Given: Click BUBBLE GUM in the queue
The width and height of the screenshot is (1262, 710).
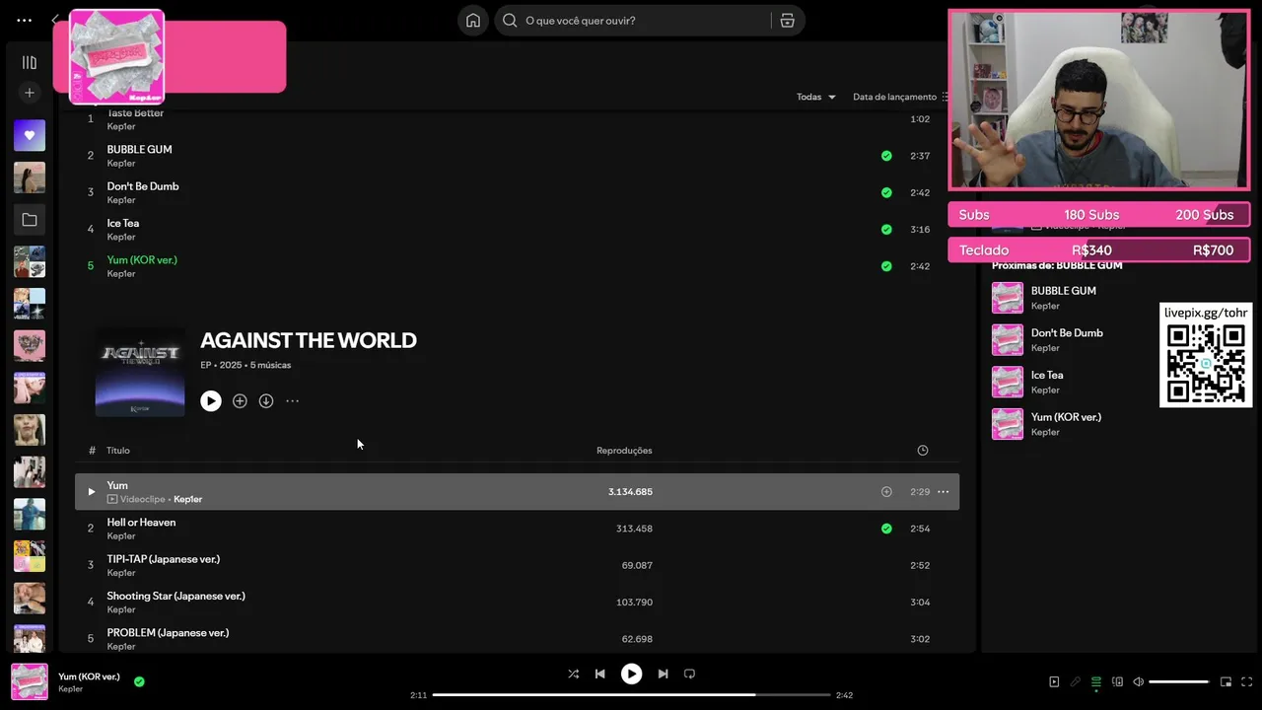Looking at the screenshot, I should click(1064, 291).
